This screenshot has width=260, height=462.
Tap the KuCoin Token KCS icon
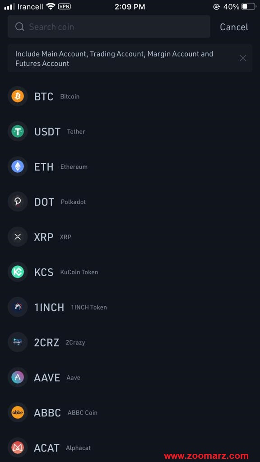pos(18,272)
